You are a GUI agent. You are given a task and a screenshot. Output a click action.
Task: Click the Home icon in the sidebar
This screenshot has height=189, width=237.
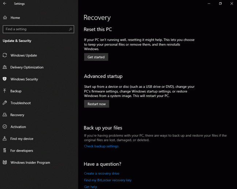pyautogui.click(x=5, y=17)
